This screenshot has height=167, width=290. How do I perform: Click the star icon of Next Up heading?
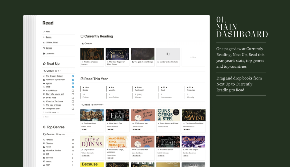[x=44, y=63]
